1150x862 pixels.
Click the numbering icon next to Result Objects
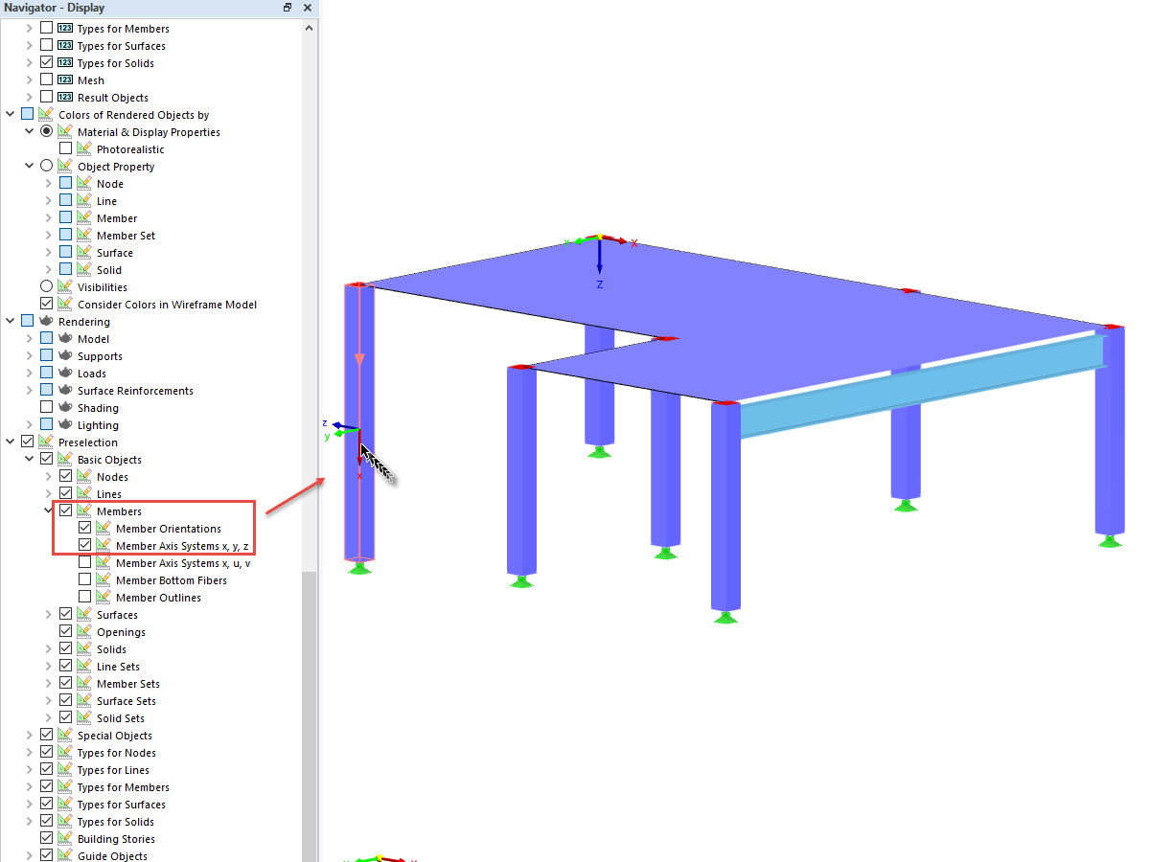coord(64,97)
